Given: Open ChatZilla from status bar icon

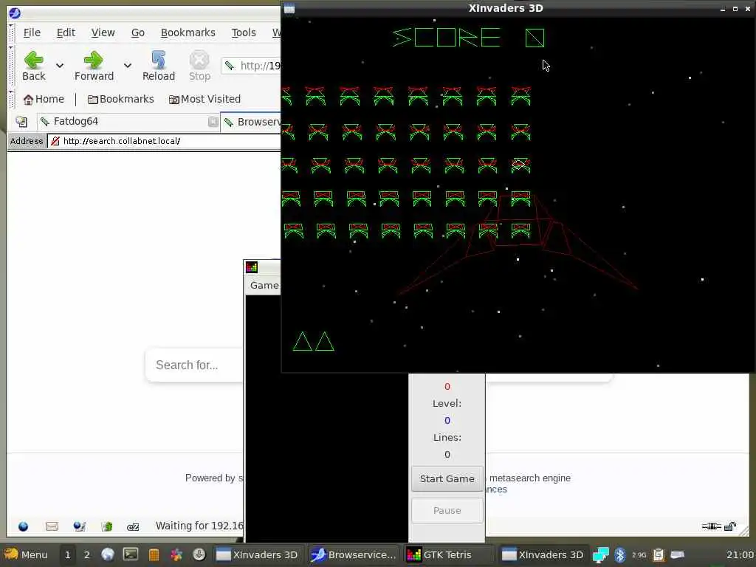Looking at the screenshot, I should point(133,527).
